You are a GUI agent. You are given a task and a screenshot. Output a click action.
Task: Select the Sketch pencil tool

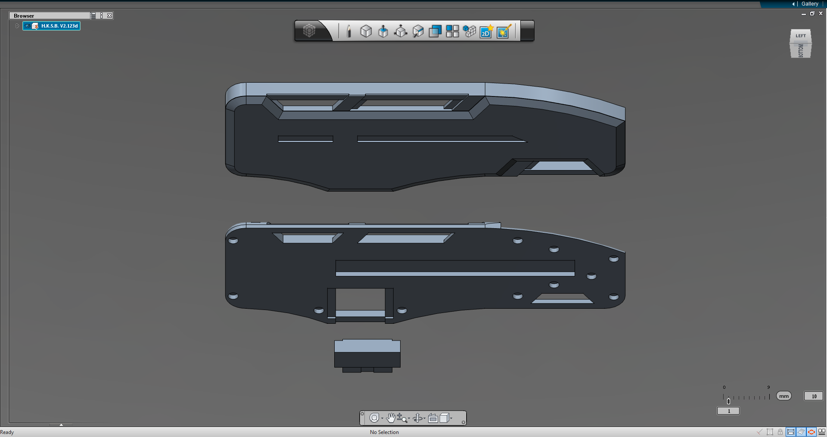point(349,31)
